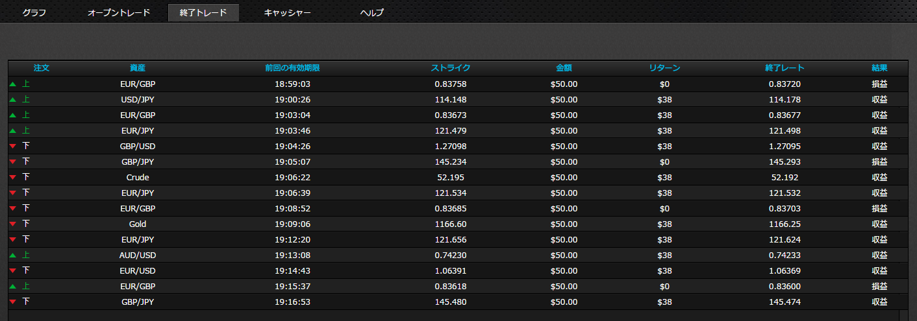917x321 pixels.
Task: Click the down arrow in the 19:06:39 EUR/JPY row
Action: [12, 193]
